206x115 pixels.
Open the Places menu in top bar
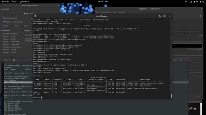coord(14,2)
